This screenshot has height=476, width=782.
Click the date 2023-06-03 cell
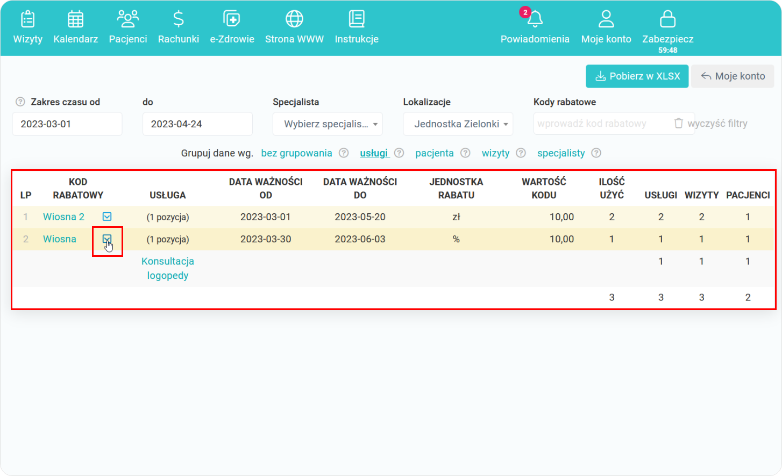click(360, 239)
